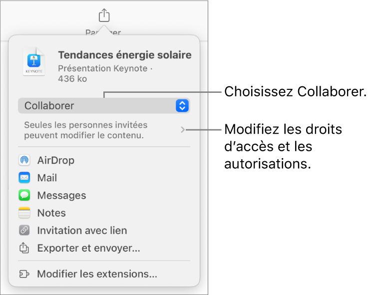Click the Modifier les extensions icon

pyautogui.click(x=24, y=274)
